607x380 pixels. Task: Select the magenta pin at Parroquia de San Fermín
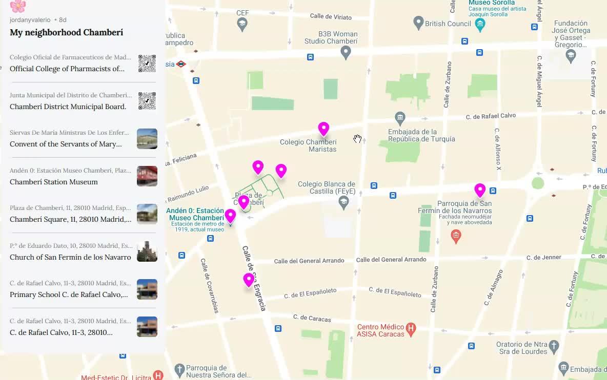pyautogui.click(x=480, y=190)
